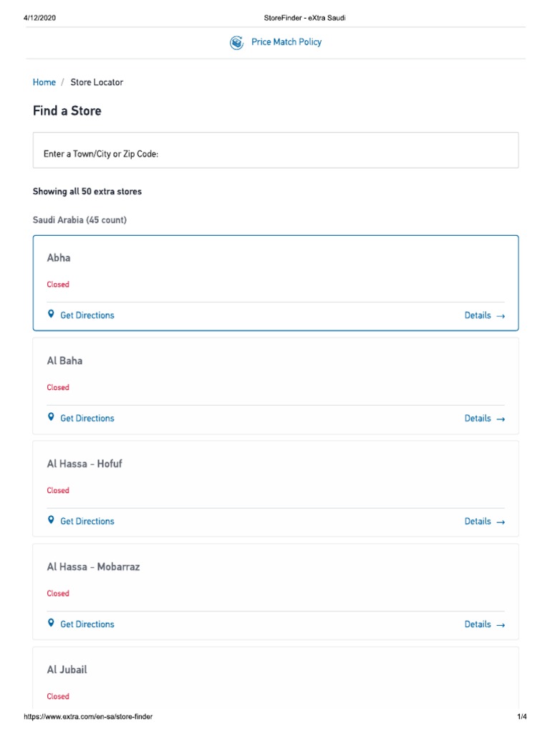Get Directions to Al Hassa - Hofuf store
Image resolution: width=550 pixels, height=734 pixels.
tap(87, 522)
